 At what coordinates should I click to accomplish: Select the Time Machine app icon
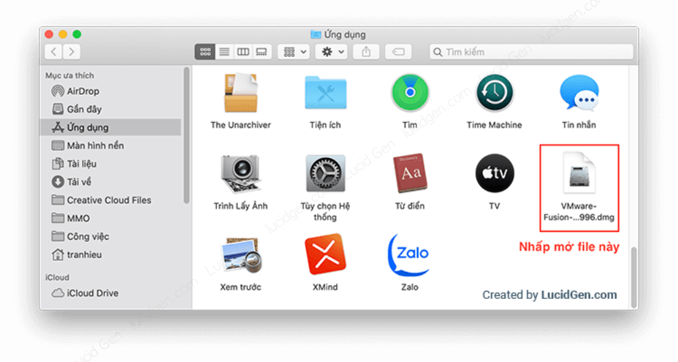coord(495,93)
